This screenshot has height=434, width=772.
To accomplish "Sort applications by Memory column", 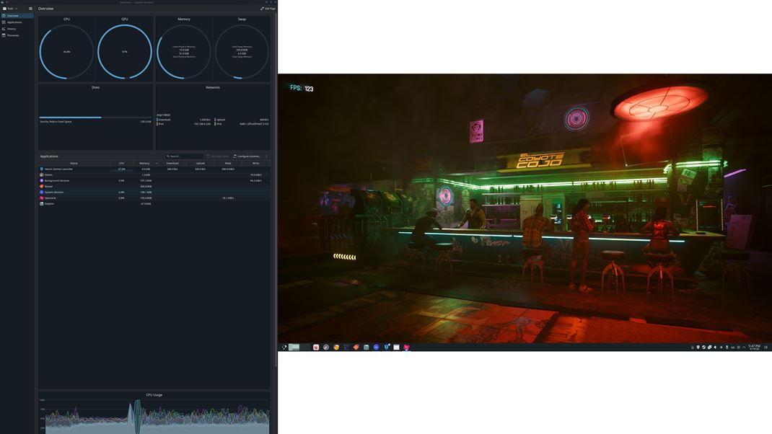I will tap(145, 163).
